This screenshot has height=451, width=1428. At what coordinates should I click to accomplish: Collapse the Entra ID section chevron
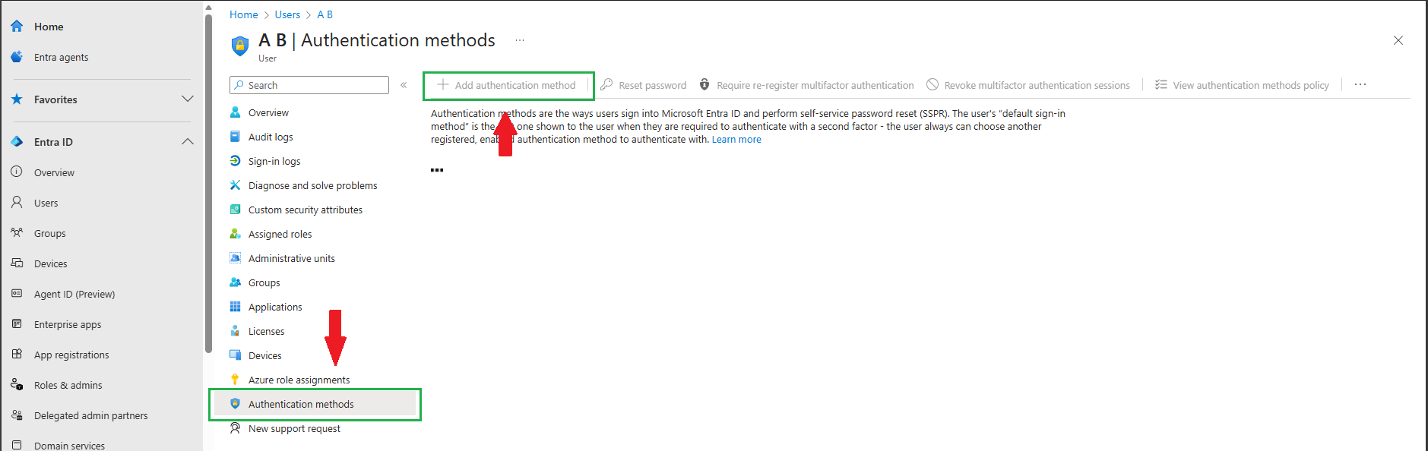188,142
